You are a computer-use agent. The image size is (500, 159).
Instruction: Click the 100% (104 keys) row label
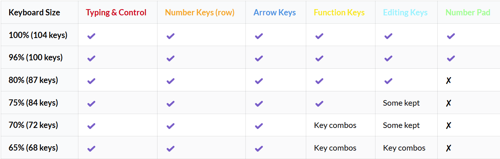coord(38,35)
